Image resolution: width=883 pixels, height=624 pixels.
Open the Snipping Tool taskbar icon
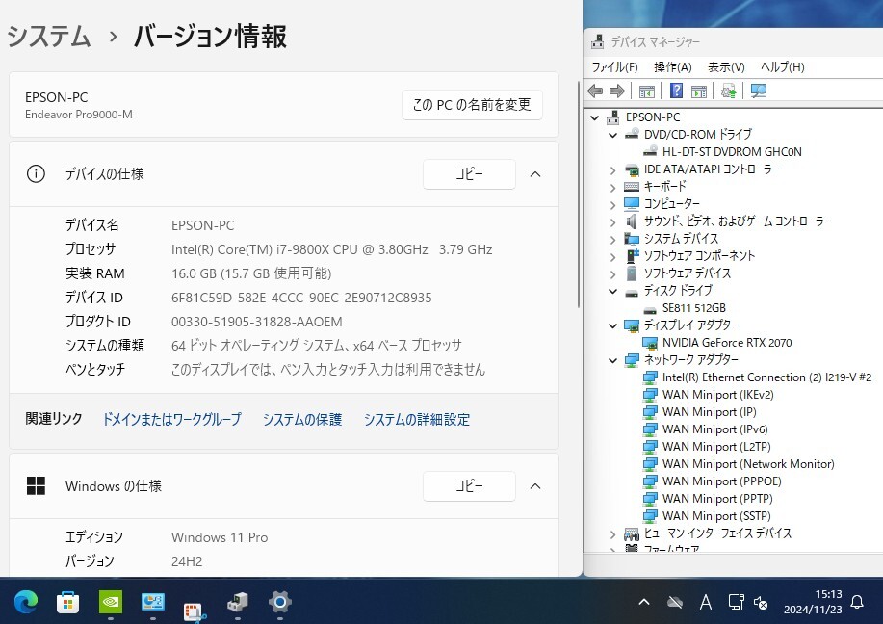point(195,611)
